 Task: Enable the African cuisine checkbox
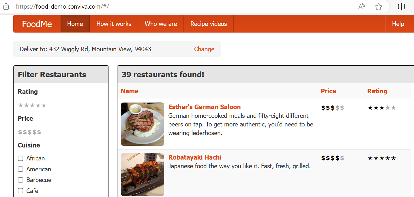(20, 158)
